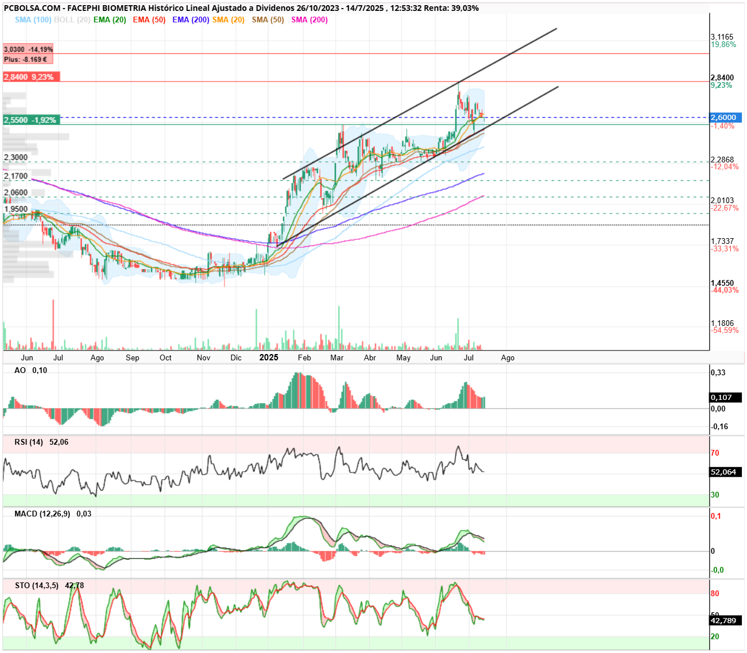This screenshot has height=653, width=747.
Task: Click the 2,0600 support level label
Action: point(16,193)
